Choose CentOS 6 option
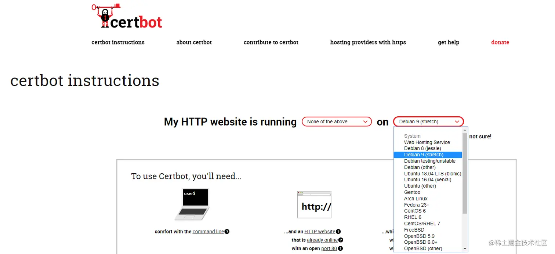Image resolution: width=555 pixels, height=254 pixels. pos(428,211)
